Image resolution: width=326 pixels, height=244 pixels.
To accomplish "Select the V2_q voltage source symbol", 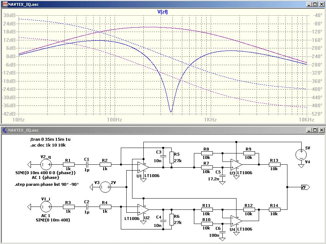I will coord(46,165).
